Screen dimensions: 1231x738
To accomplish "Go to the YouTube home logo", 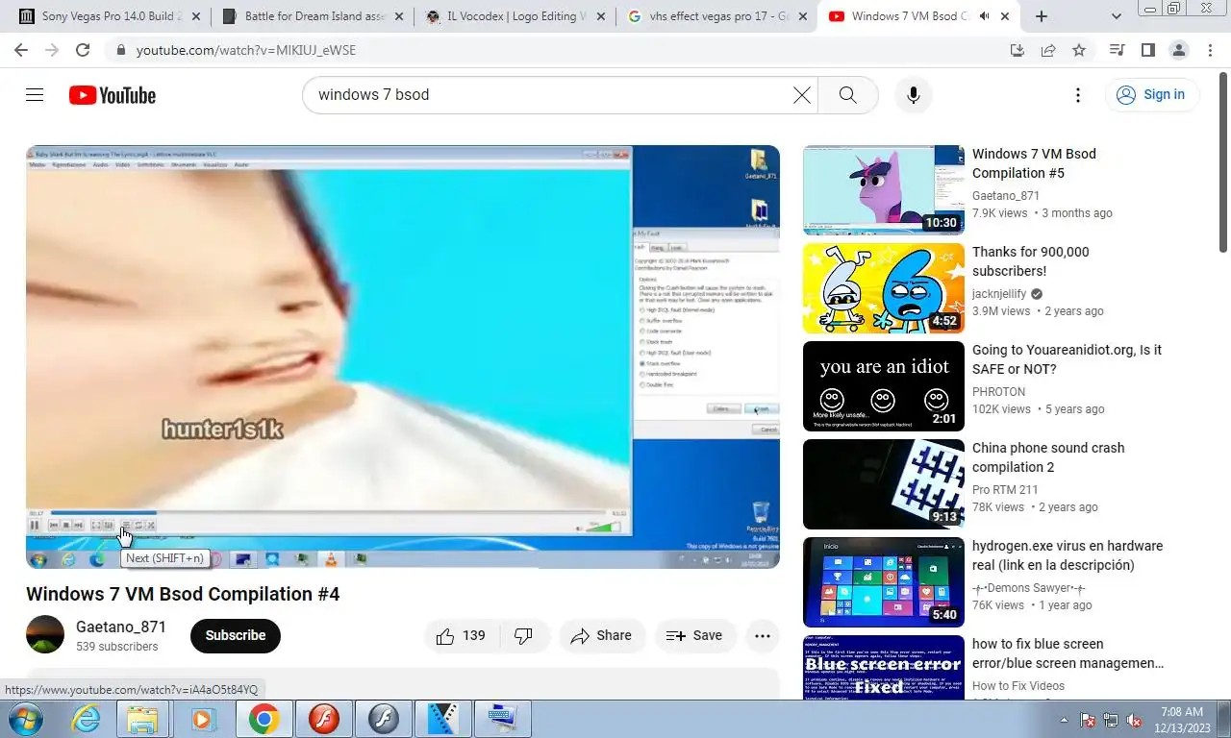I will [x=113, y=95].
